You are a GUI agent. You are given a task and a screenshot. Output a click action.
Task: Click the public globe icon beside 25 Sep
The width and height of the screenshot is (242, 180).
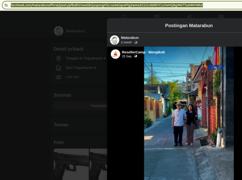[x=136, y=56]
